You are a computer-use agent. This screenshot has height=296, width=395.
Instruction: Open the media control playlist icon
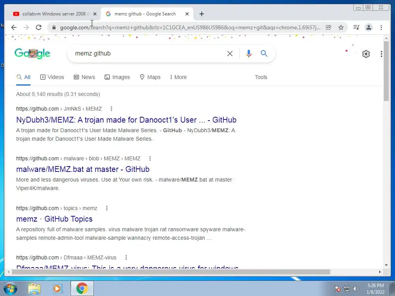[356, 27]
